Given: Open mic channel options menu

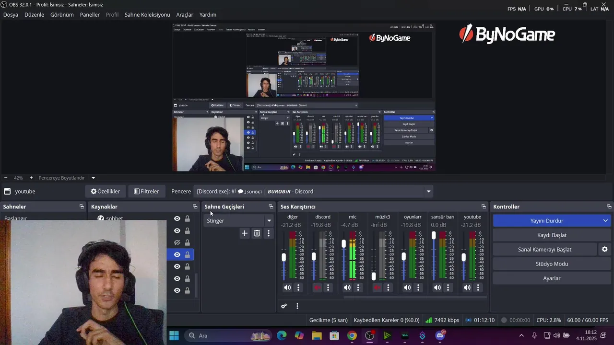Looking at the screenshot, I should pos(358,287).
